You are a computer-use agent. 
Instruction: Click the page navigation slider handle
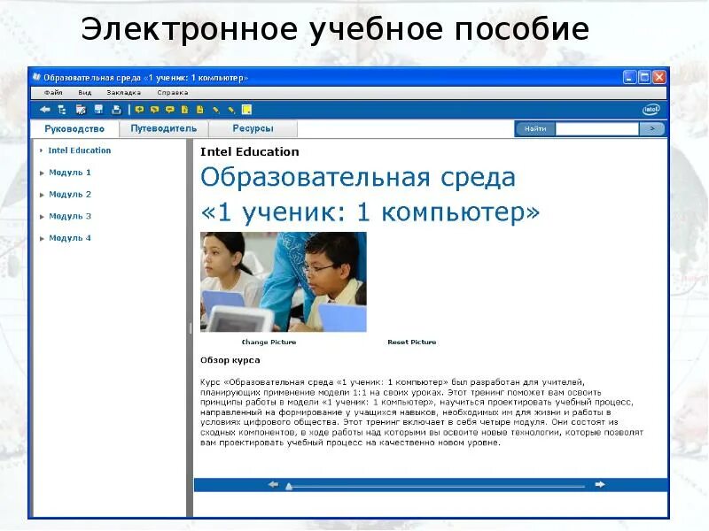(x=289, y=486)
